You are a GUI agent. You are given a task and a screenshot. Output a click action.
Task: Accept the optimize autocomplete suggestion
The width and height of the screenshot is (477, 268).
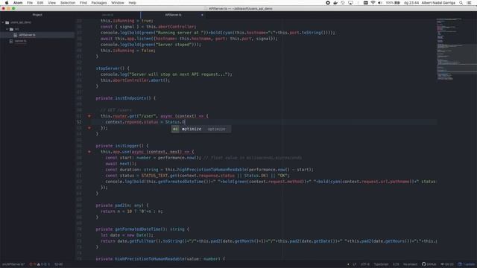(x=200, y=129)
